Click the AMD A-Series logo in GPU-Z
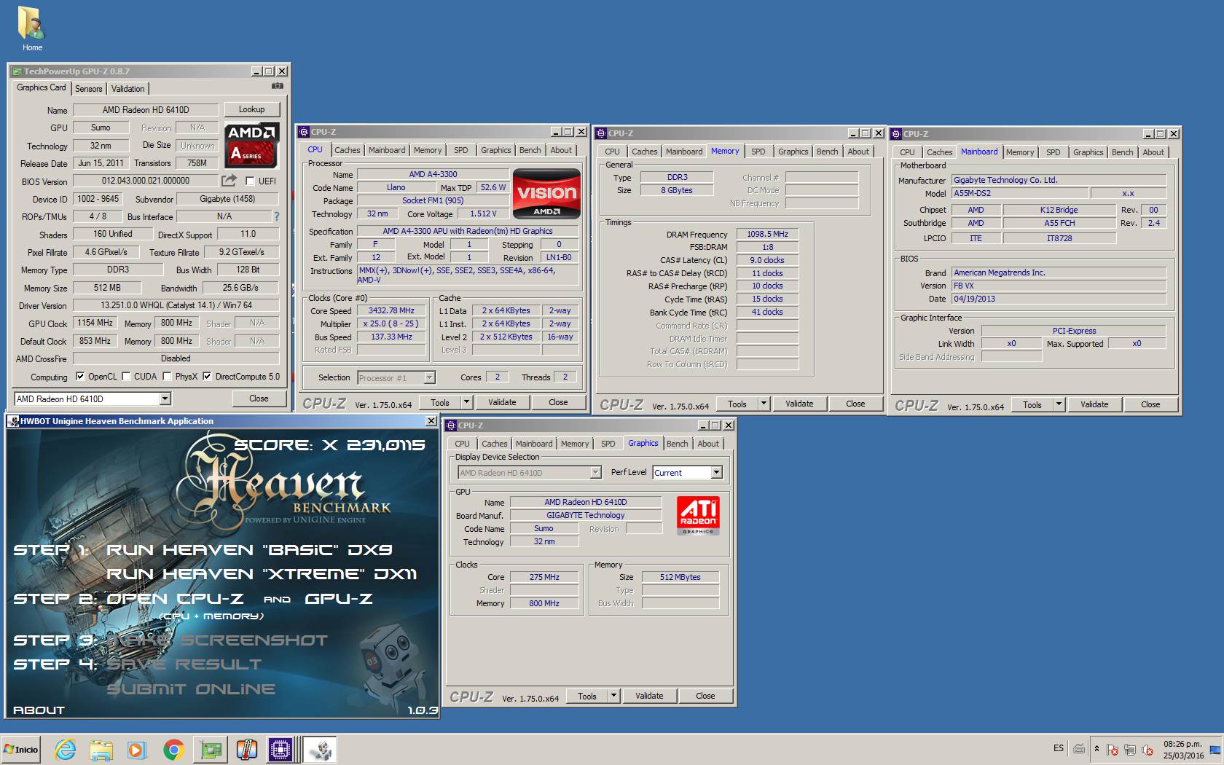This screenshot has width=1224, height=765. (251, 144)
